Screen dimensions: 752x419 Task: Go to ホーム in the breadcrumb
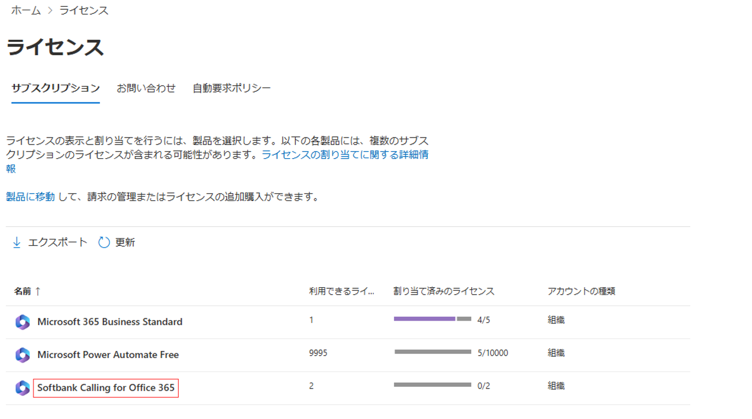point(26,10)
